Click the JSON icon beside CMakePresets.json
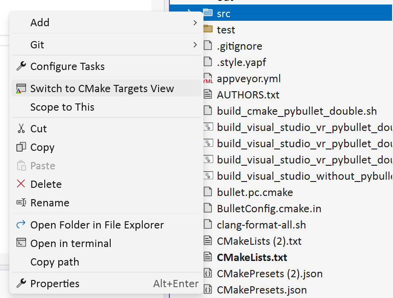The image size is (393, 298). point(209,289)
